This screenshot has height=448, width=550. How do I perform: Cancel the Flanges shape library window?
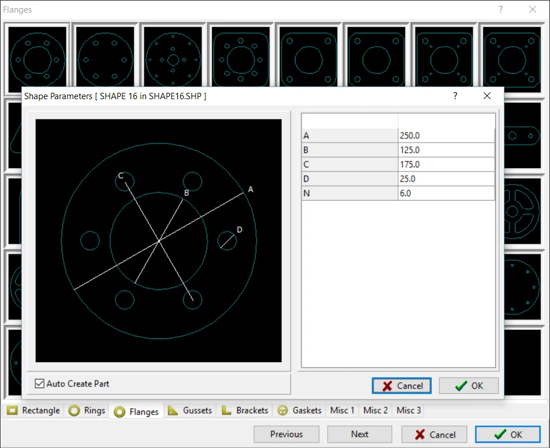[x=434, y=434]
